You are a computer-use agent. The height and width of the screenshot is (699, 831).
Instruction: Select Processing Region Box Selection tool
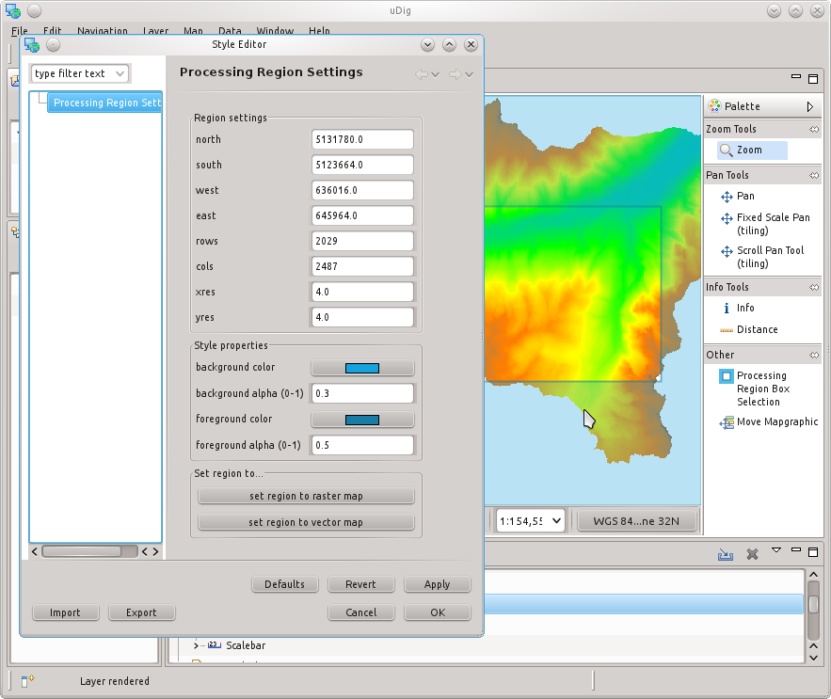(x=755, y=389)
